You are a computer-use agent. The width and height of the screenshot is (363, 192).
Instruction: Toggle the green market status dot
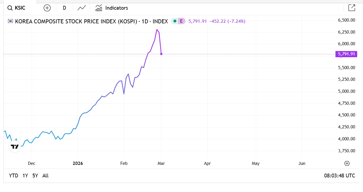[175, 21]
